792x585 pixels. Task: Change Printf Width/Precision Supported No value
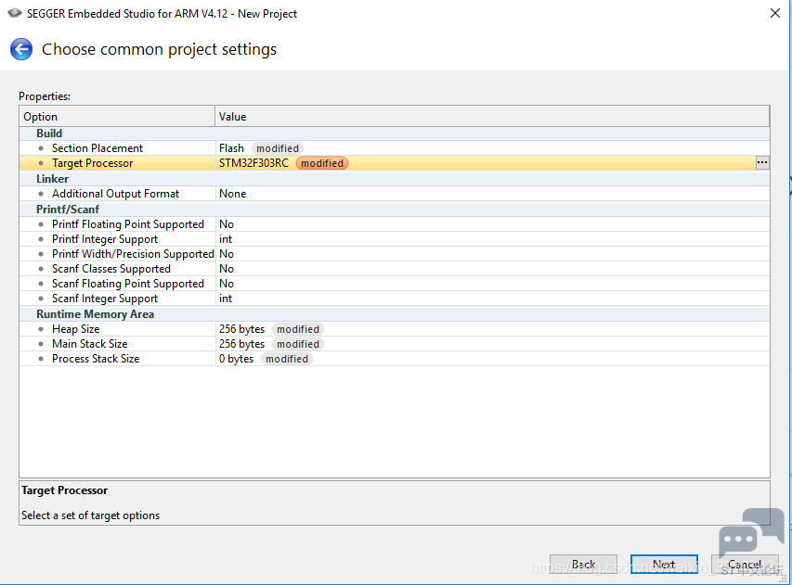pyautogui.click(x=227, y=254)
